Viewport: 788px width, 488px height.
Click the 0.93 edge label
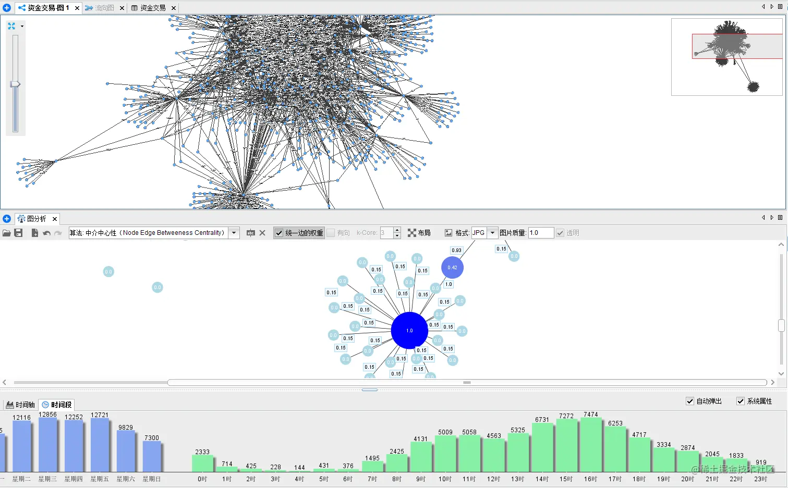click(x=456, y=251)
